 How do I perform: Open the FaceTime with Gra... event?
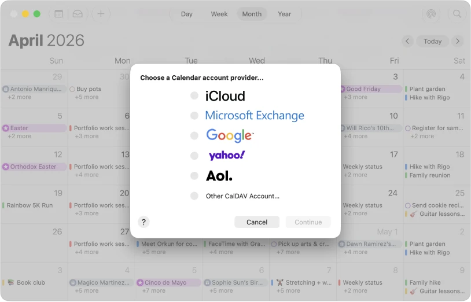click(234, 244)
